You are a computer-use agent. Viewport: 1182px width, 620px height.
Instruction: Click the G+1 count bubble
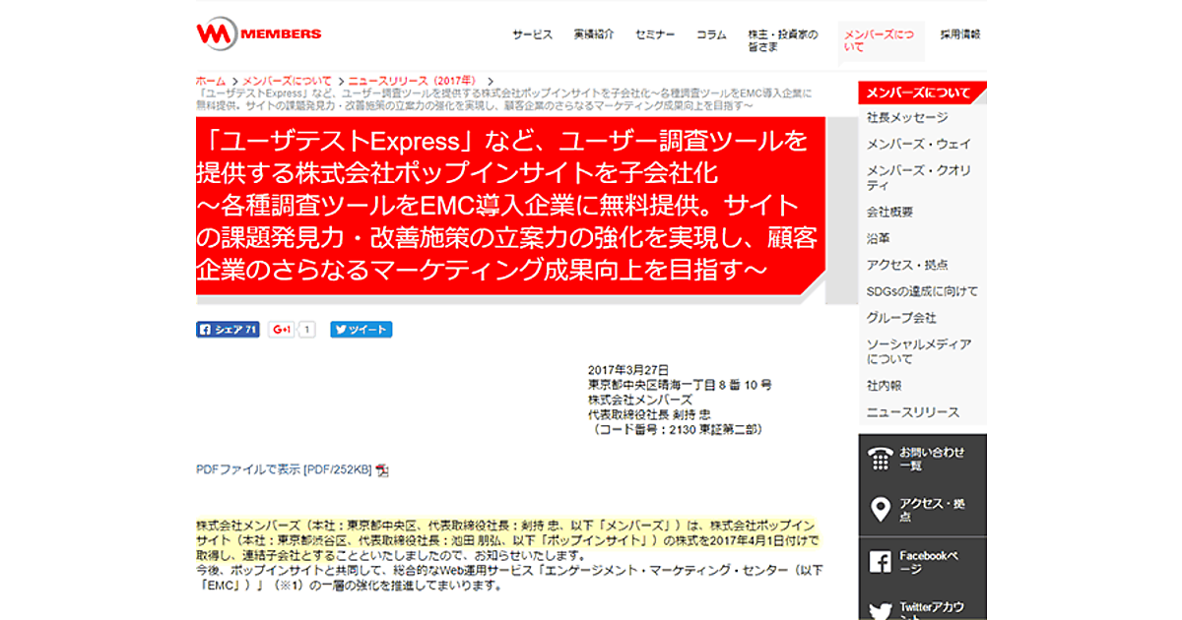pos(306,330)
